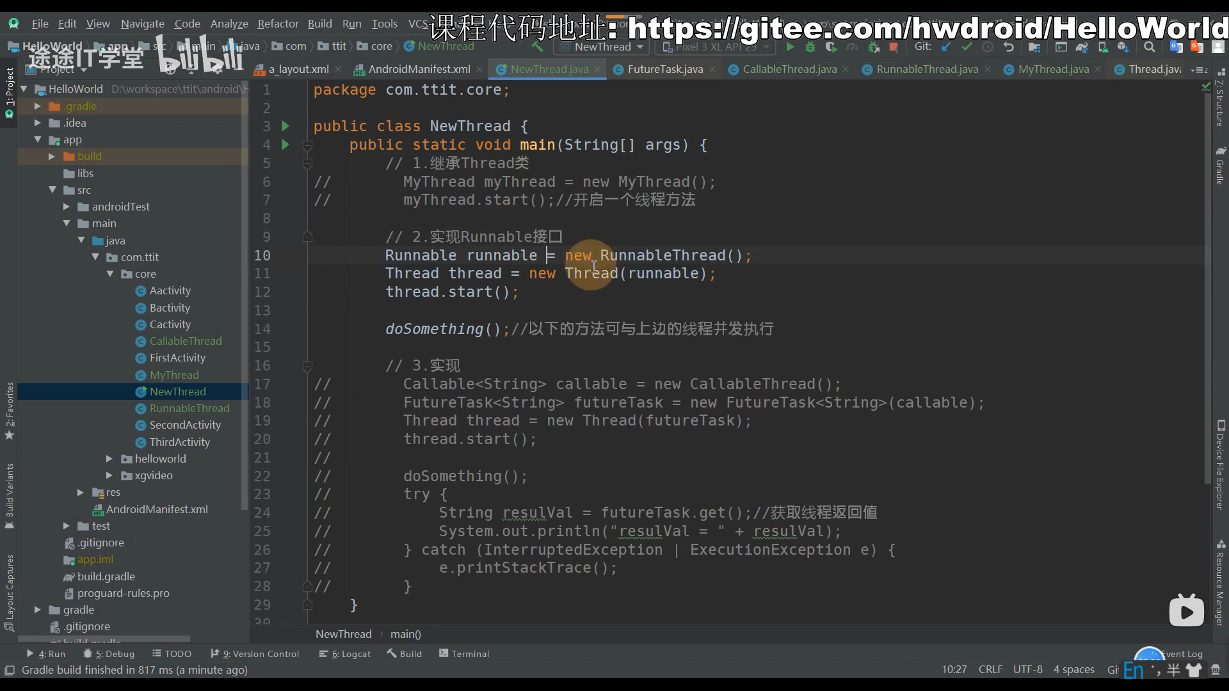Viewport: 1229px width, 691px height.
Task: Switch to AndroidManifest.xml editor tab
Action: [x=419, y=69]
